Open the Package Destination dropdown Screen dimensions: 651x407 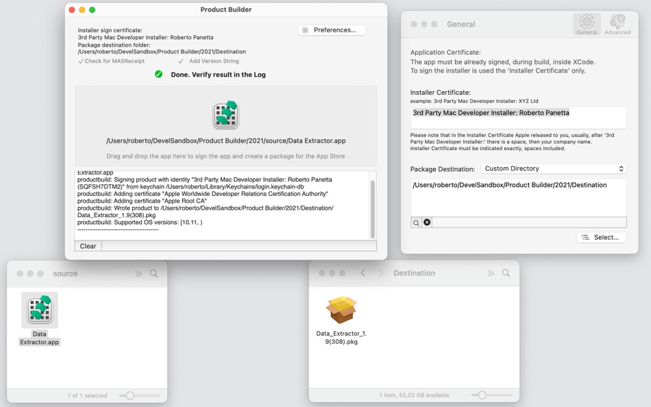click(554, 169)
